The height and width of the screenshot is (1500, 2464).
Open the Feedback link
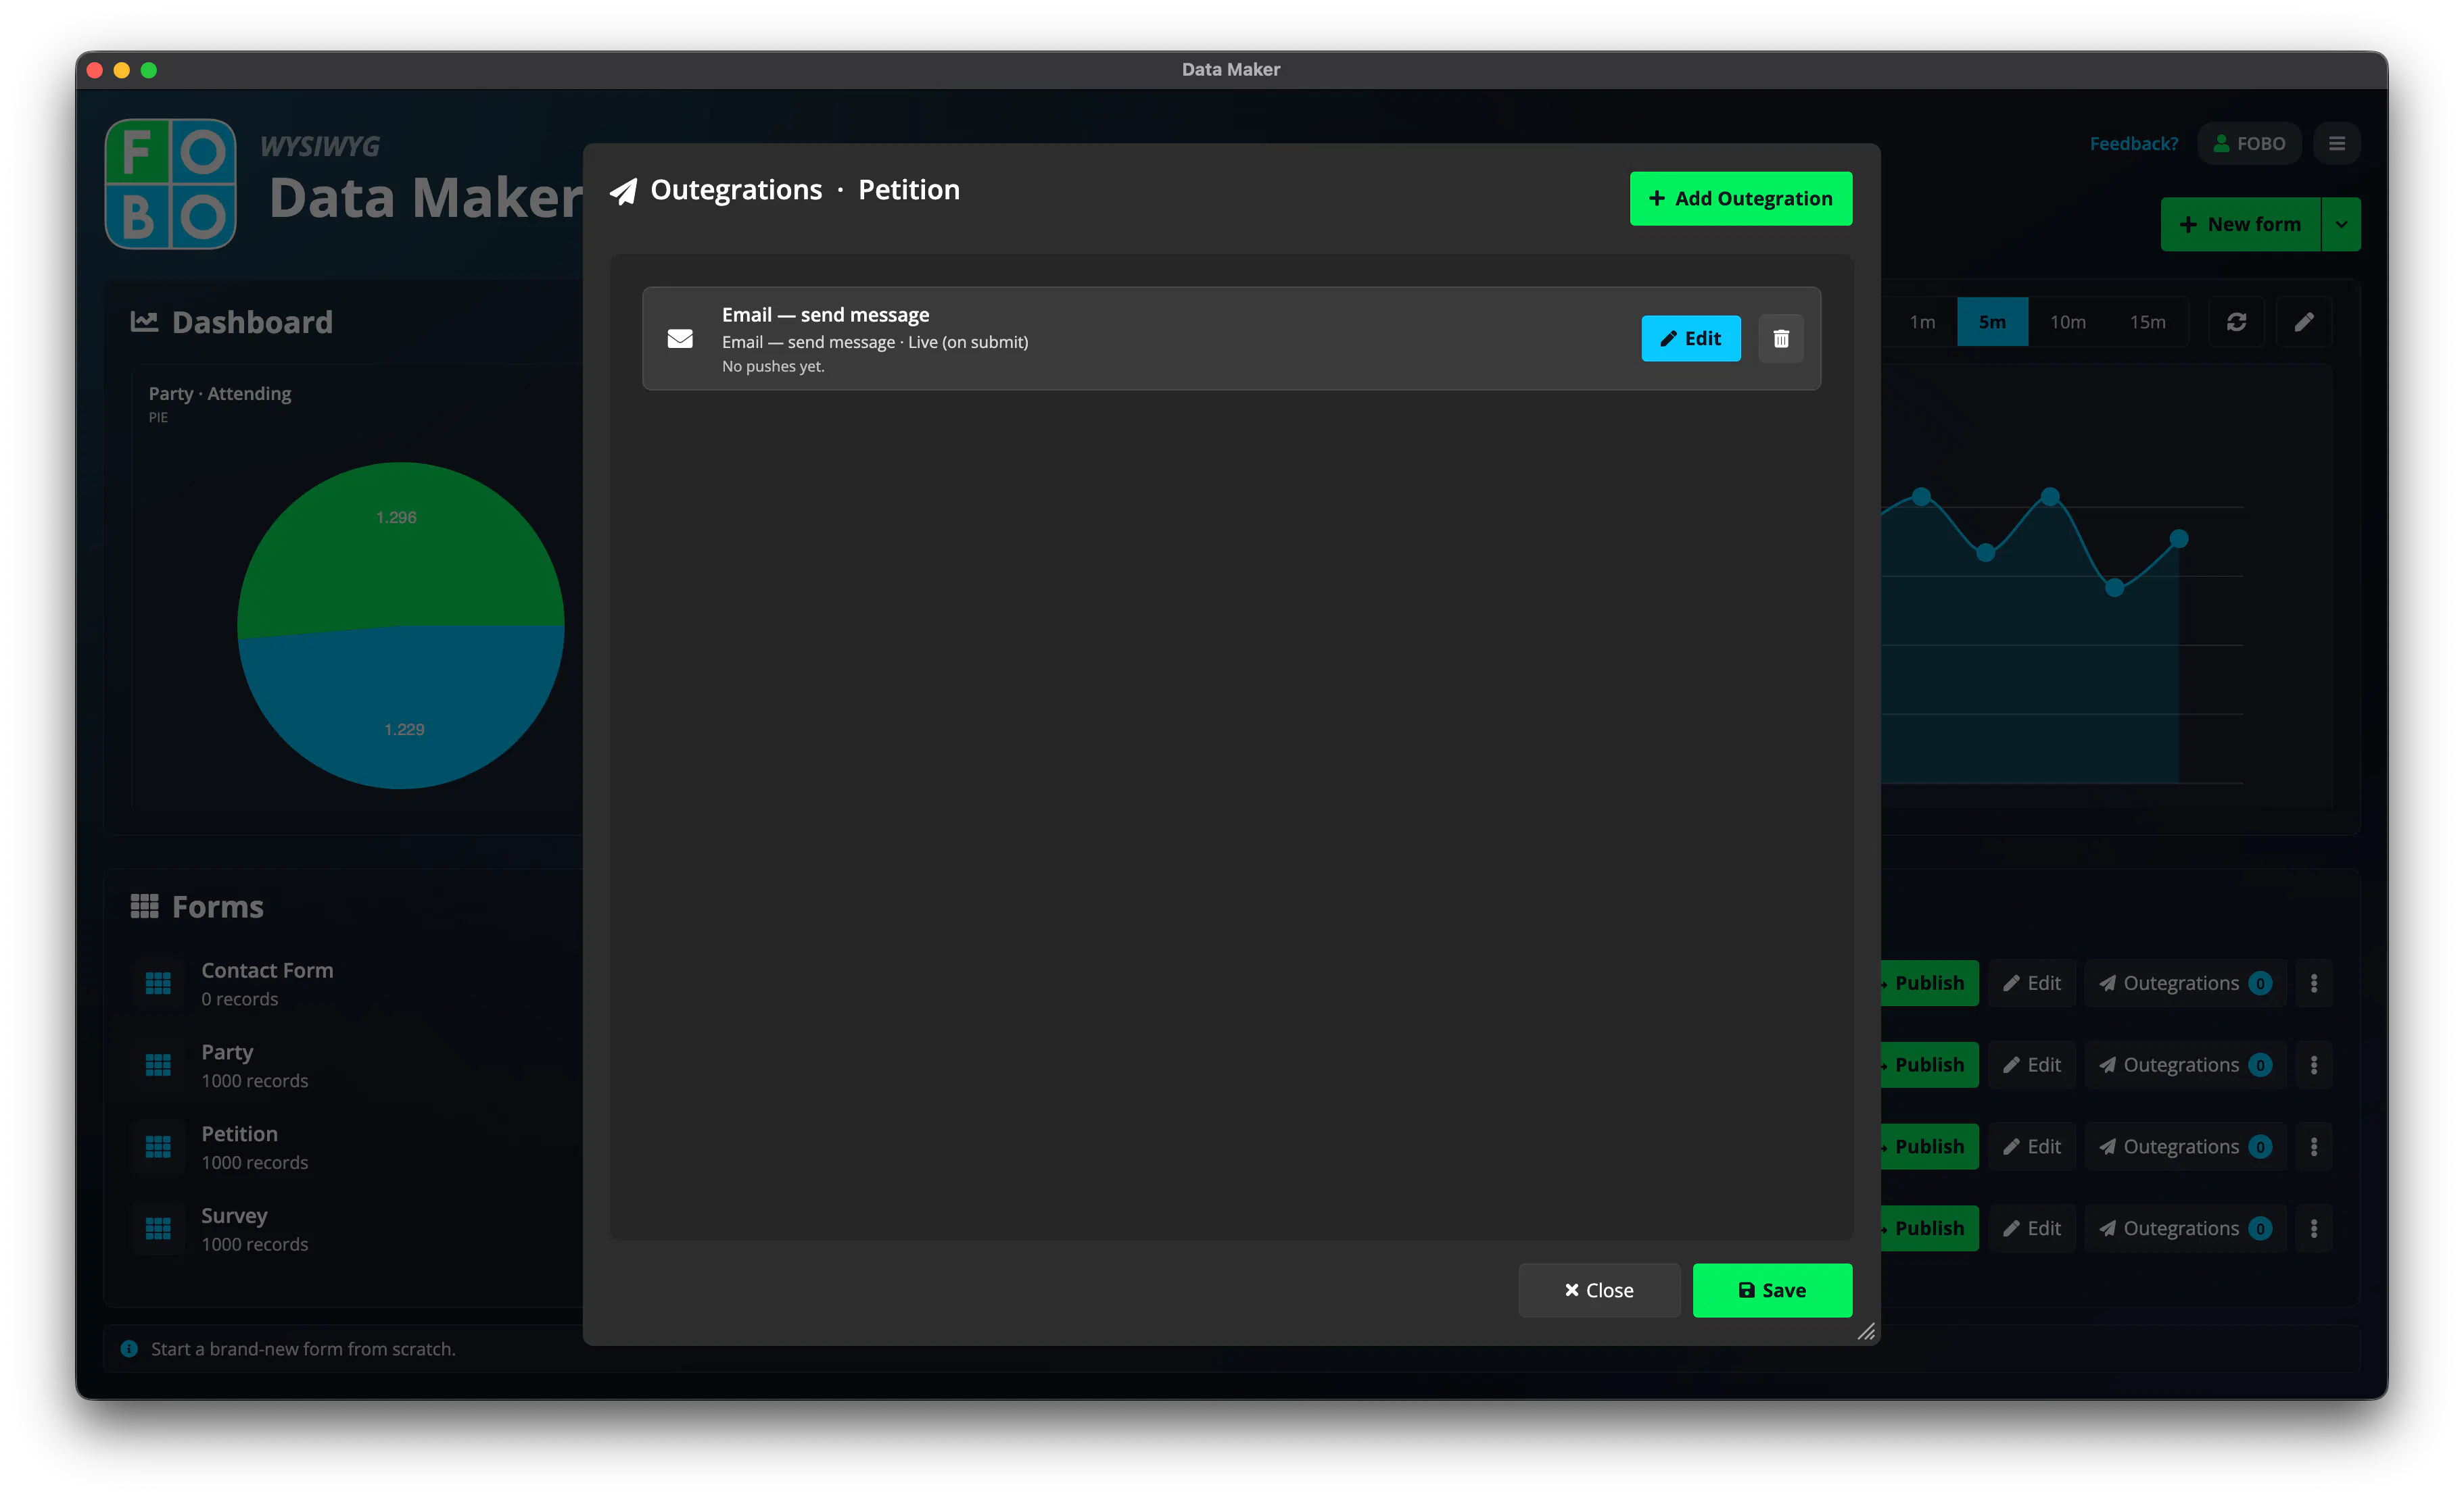coord(2133,143)
